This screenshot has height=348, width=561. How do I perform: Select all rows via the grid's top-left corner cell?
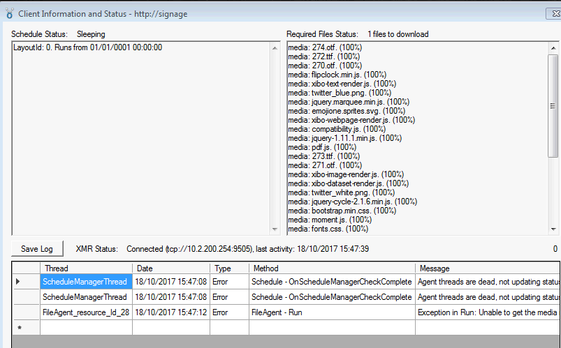click(x=26, y=268)
